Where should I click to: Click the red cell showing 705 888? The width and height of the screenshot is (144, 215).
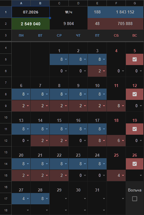click(125, 24)
